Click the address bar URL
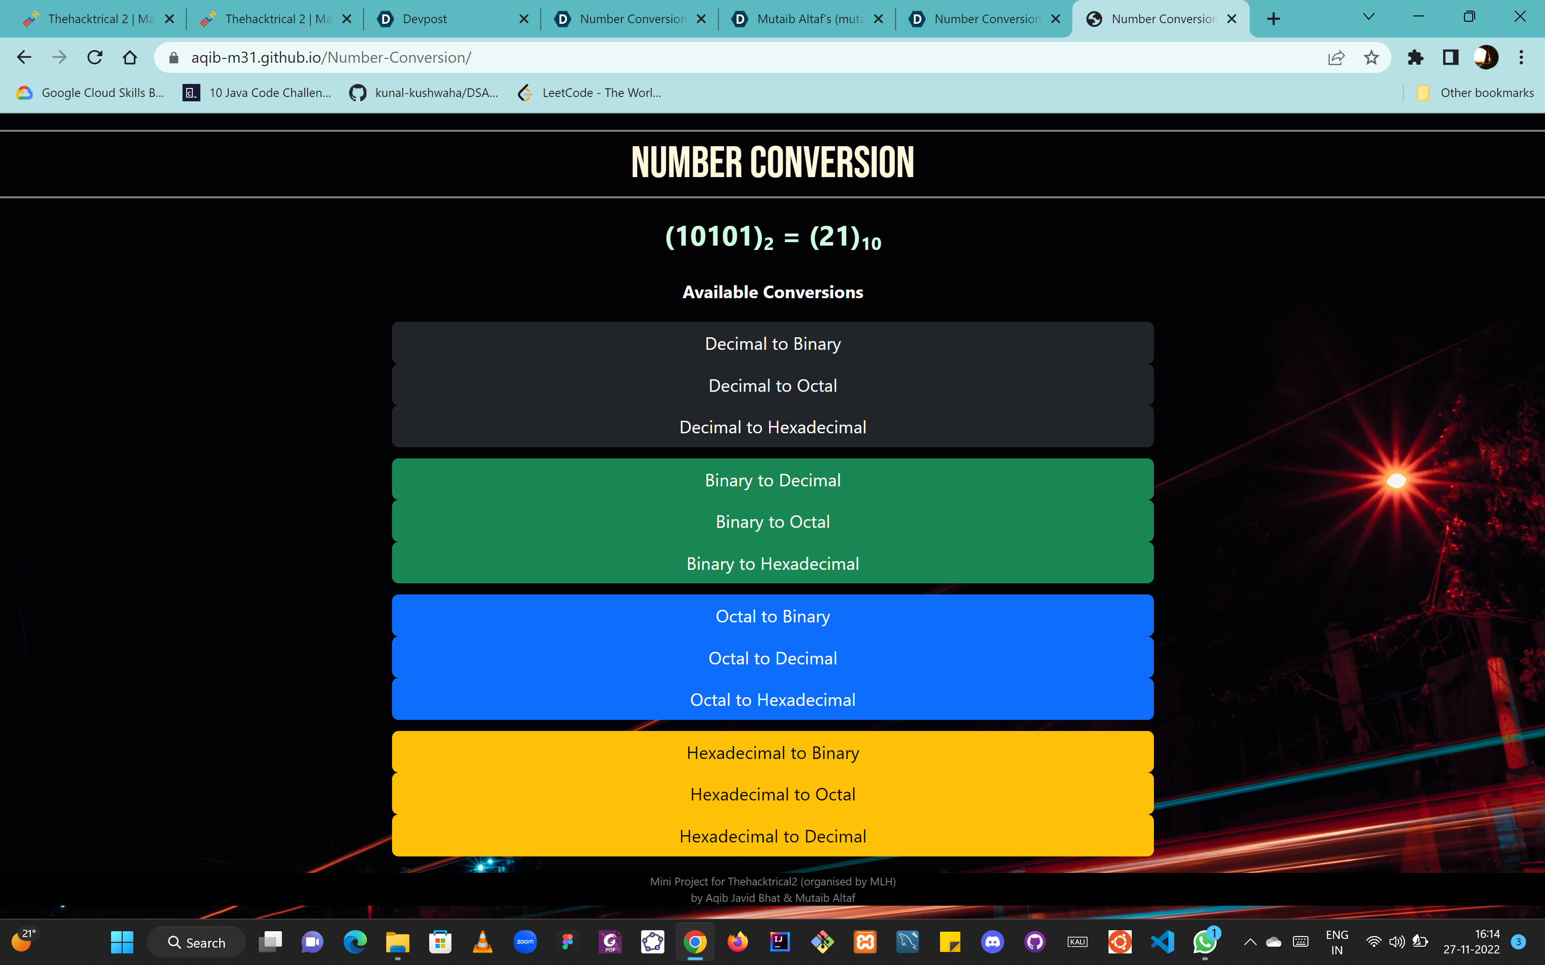The width and height of the screenshot is (1545, 965). pos(331,57)
